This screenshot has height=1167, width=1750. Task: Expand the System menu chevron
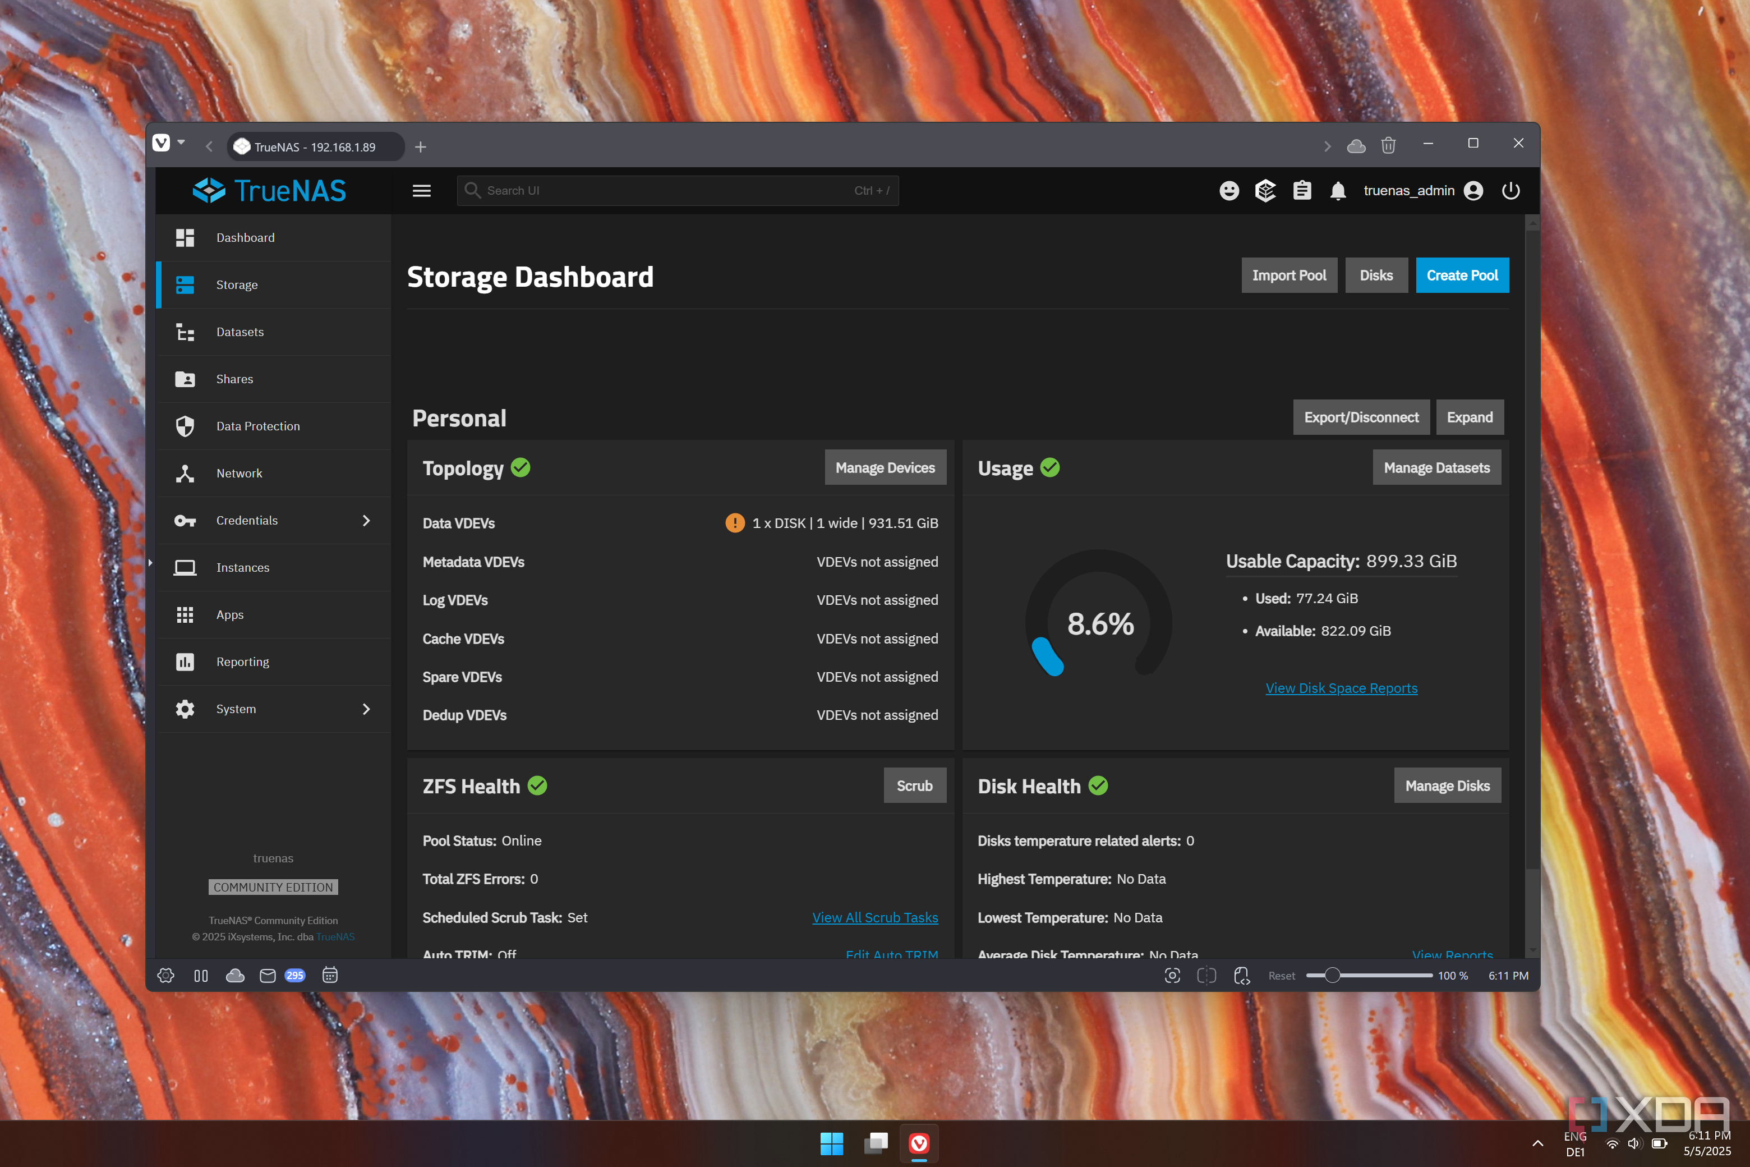(366, 709)
